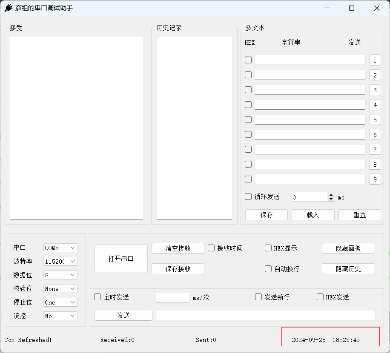The height and width of the screenshot is (353, 390).
Task: Enable HEX checkbox for multi-text row 5
Action: (248, 120)
